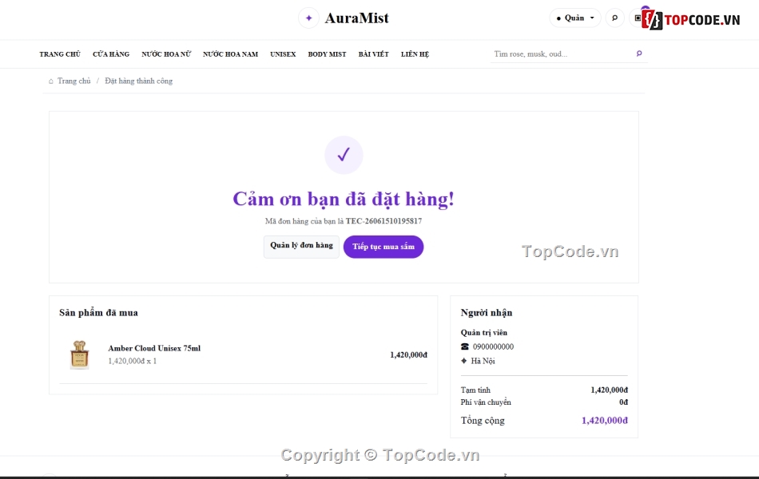Select the Unisex menu item
The height and width of the screenshot is (479, 759).
pyautogui.click(x=283, y=54)
